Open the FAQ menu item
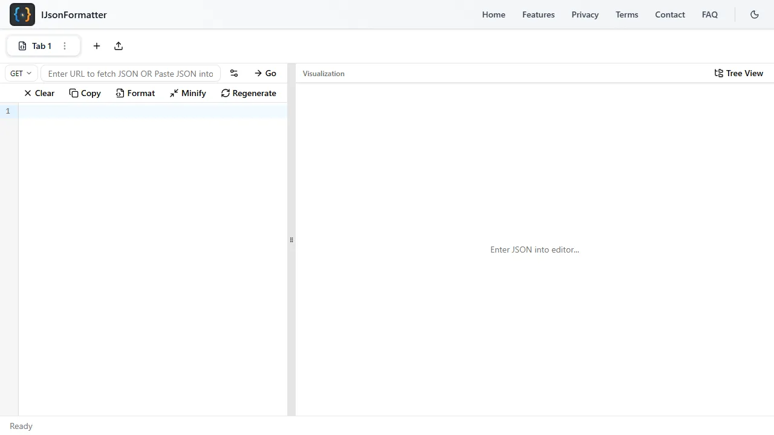Image resolution: width=774 pixels, height=435 pixels. (709, 14)
